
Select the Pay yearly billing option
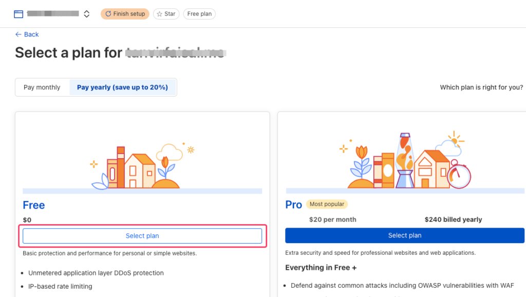point(123,87)
